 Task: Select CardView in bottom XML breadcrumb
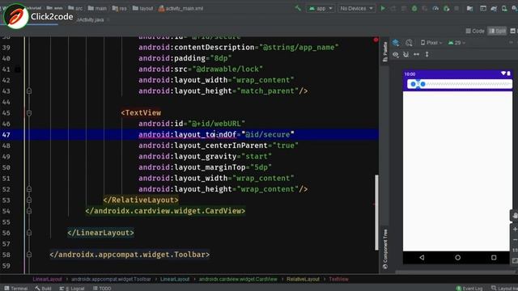click(238, 279)
